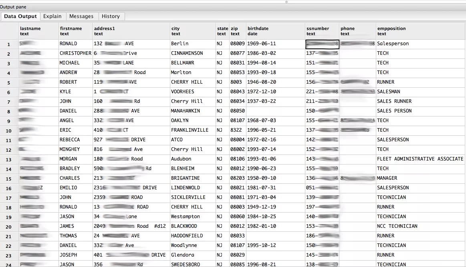The image size is (466, 267).
Task: Click the highlighted ssnumber cell in row 1
Action: tap(322, 44)
